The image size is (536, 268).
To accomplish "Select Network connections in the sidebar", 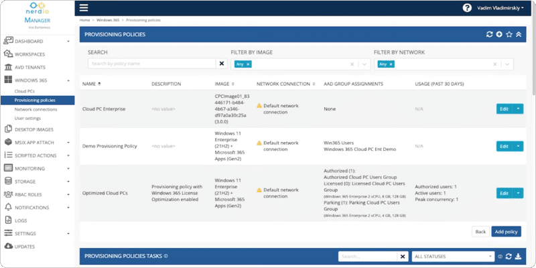I will (x=36, y=109).
